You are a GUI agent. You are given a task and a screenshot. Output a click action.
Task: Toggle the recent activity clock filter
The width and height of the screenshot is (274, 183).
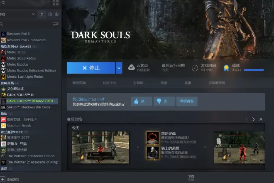pyautogui.click(x=50, y=14)
